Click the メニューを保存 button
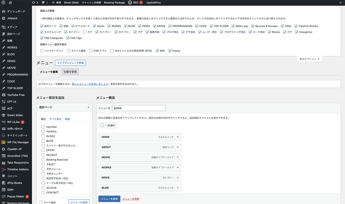This screenshot has width=345, height=204. pyautogui.click(x=109, y=199)
